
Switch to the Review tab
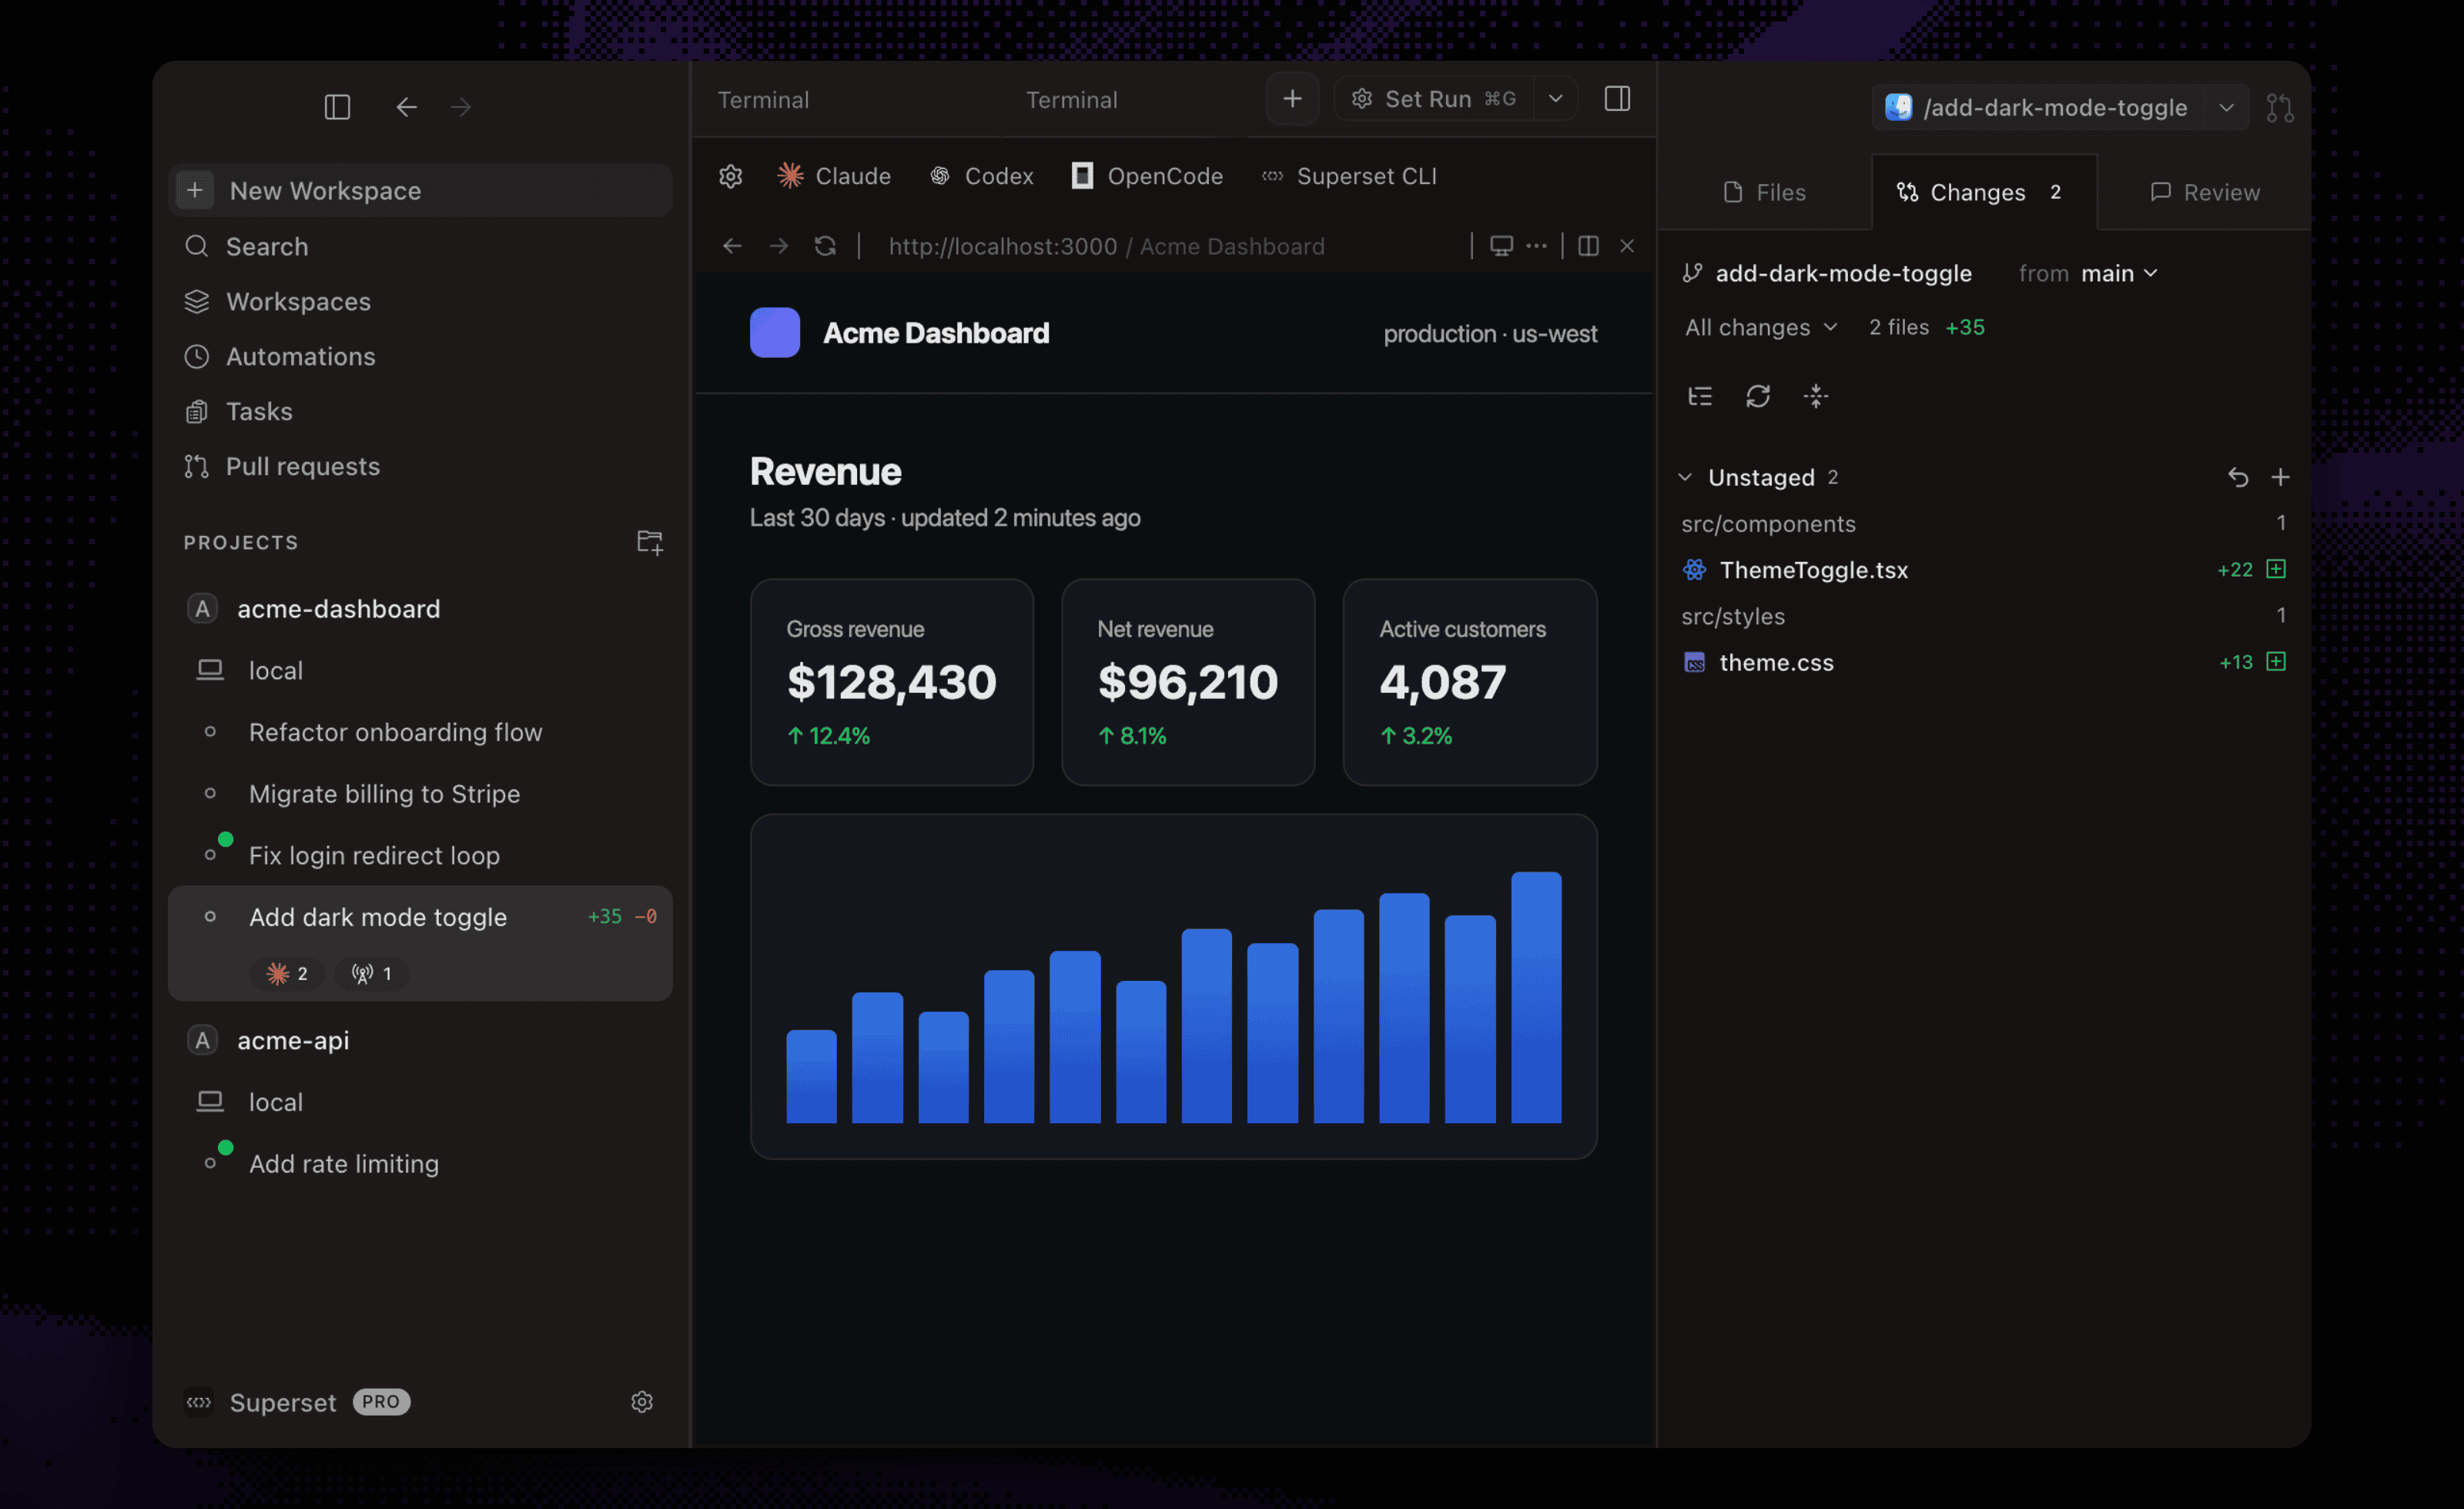[2204, 192]
